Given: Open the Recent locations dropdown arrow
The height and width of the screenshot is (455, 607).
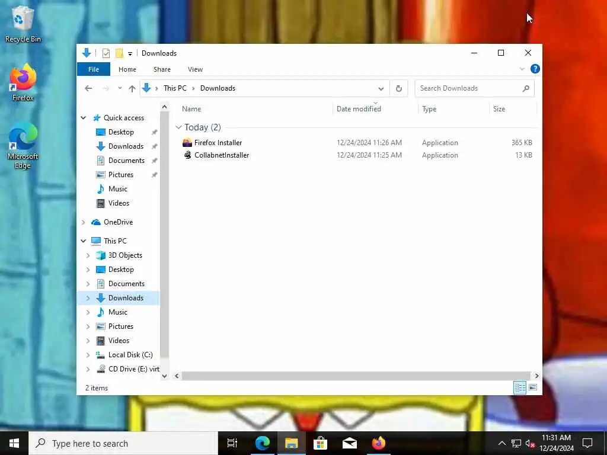Looking at the screenshot, I should (120, 88).
